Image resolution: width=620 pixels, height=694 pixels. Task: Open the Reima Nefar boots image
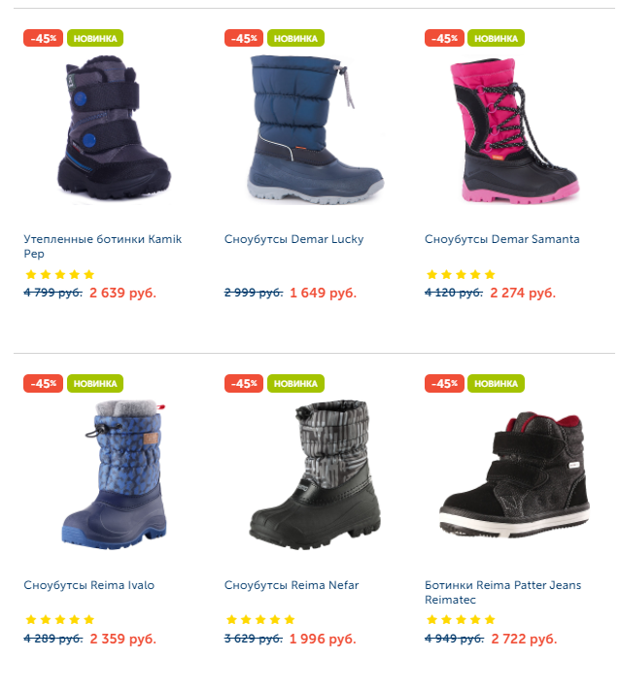[x=315, y=475]
